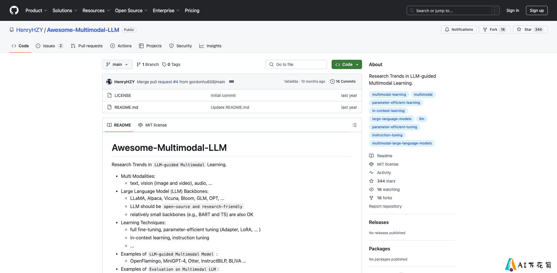Image resolution: width=557 pixels, height=273 pixels.
Task: Switch to the Projects tab
Action: (150, 46)
